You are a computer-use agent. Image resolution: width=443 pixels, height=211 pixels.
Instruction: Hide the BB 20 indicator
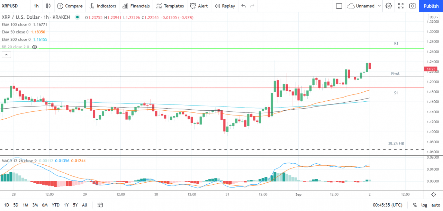(x=34, y=47)
